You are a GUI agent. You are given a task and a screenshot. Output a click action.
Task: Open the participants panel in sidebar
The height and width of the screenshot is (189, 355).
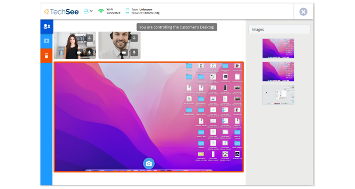pyautogui.click(x=47, y=26)
